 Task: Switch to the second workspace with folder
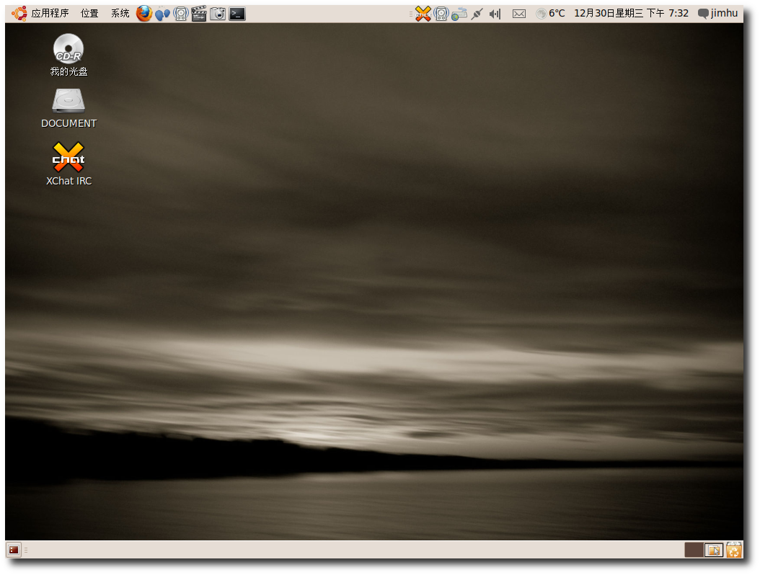713,550
